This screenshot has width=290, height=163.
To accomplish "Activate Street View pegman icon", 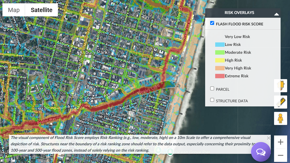I will 281,119.
